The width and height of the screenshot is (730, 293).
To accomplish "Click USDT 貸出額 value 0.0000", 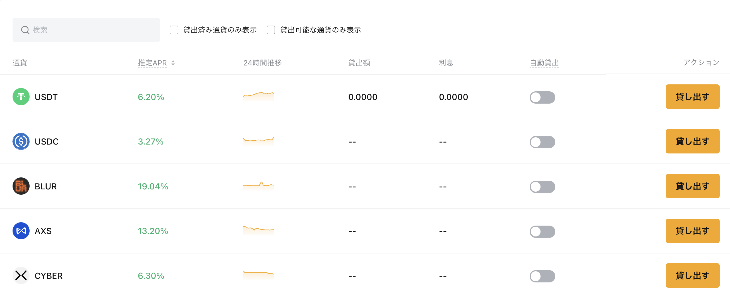I will [363, 97].
